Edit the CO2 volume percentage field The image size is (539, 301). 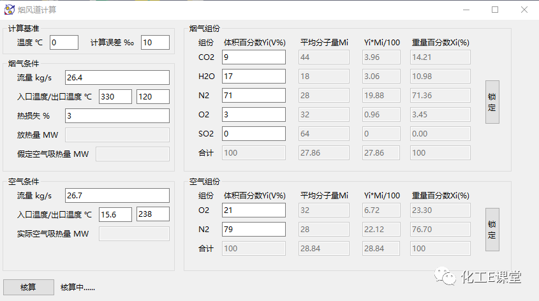pos(253,57)
